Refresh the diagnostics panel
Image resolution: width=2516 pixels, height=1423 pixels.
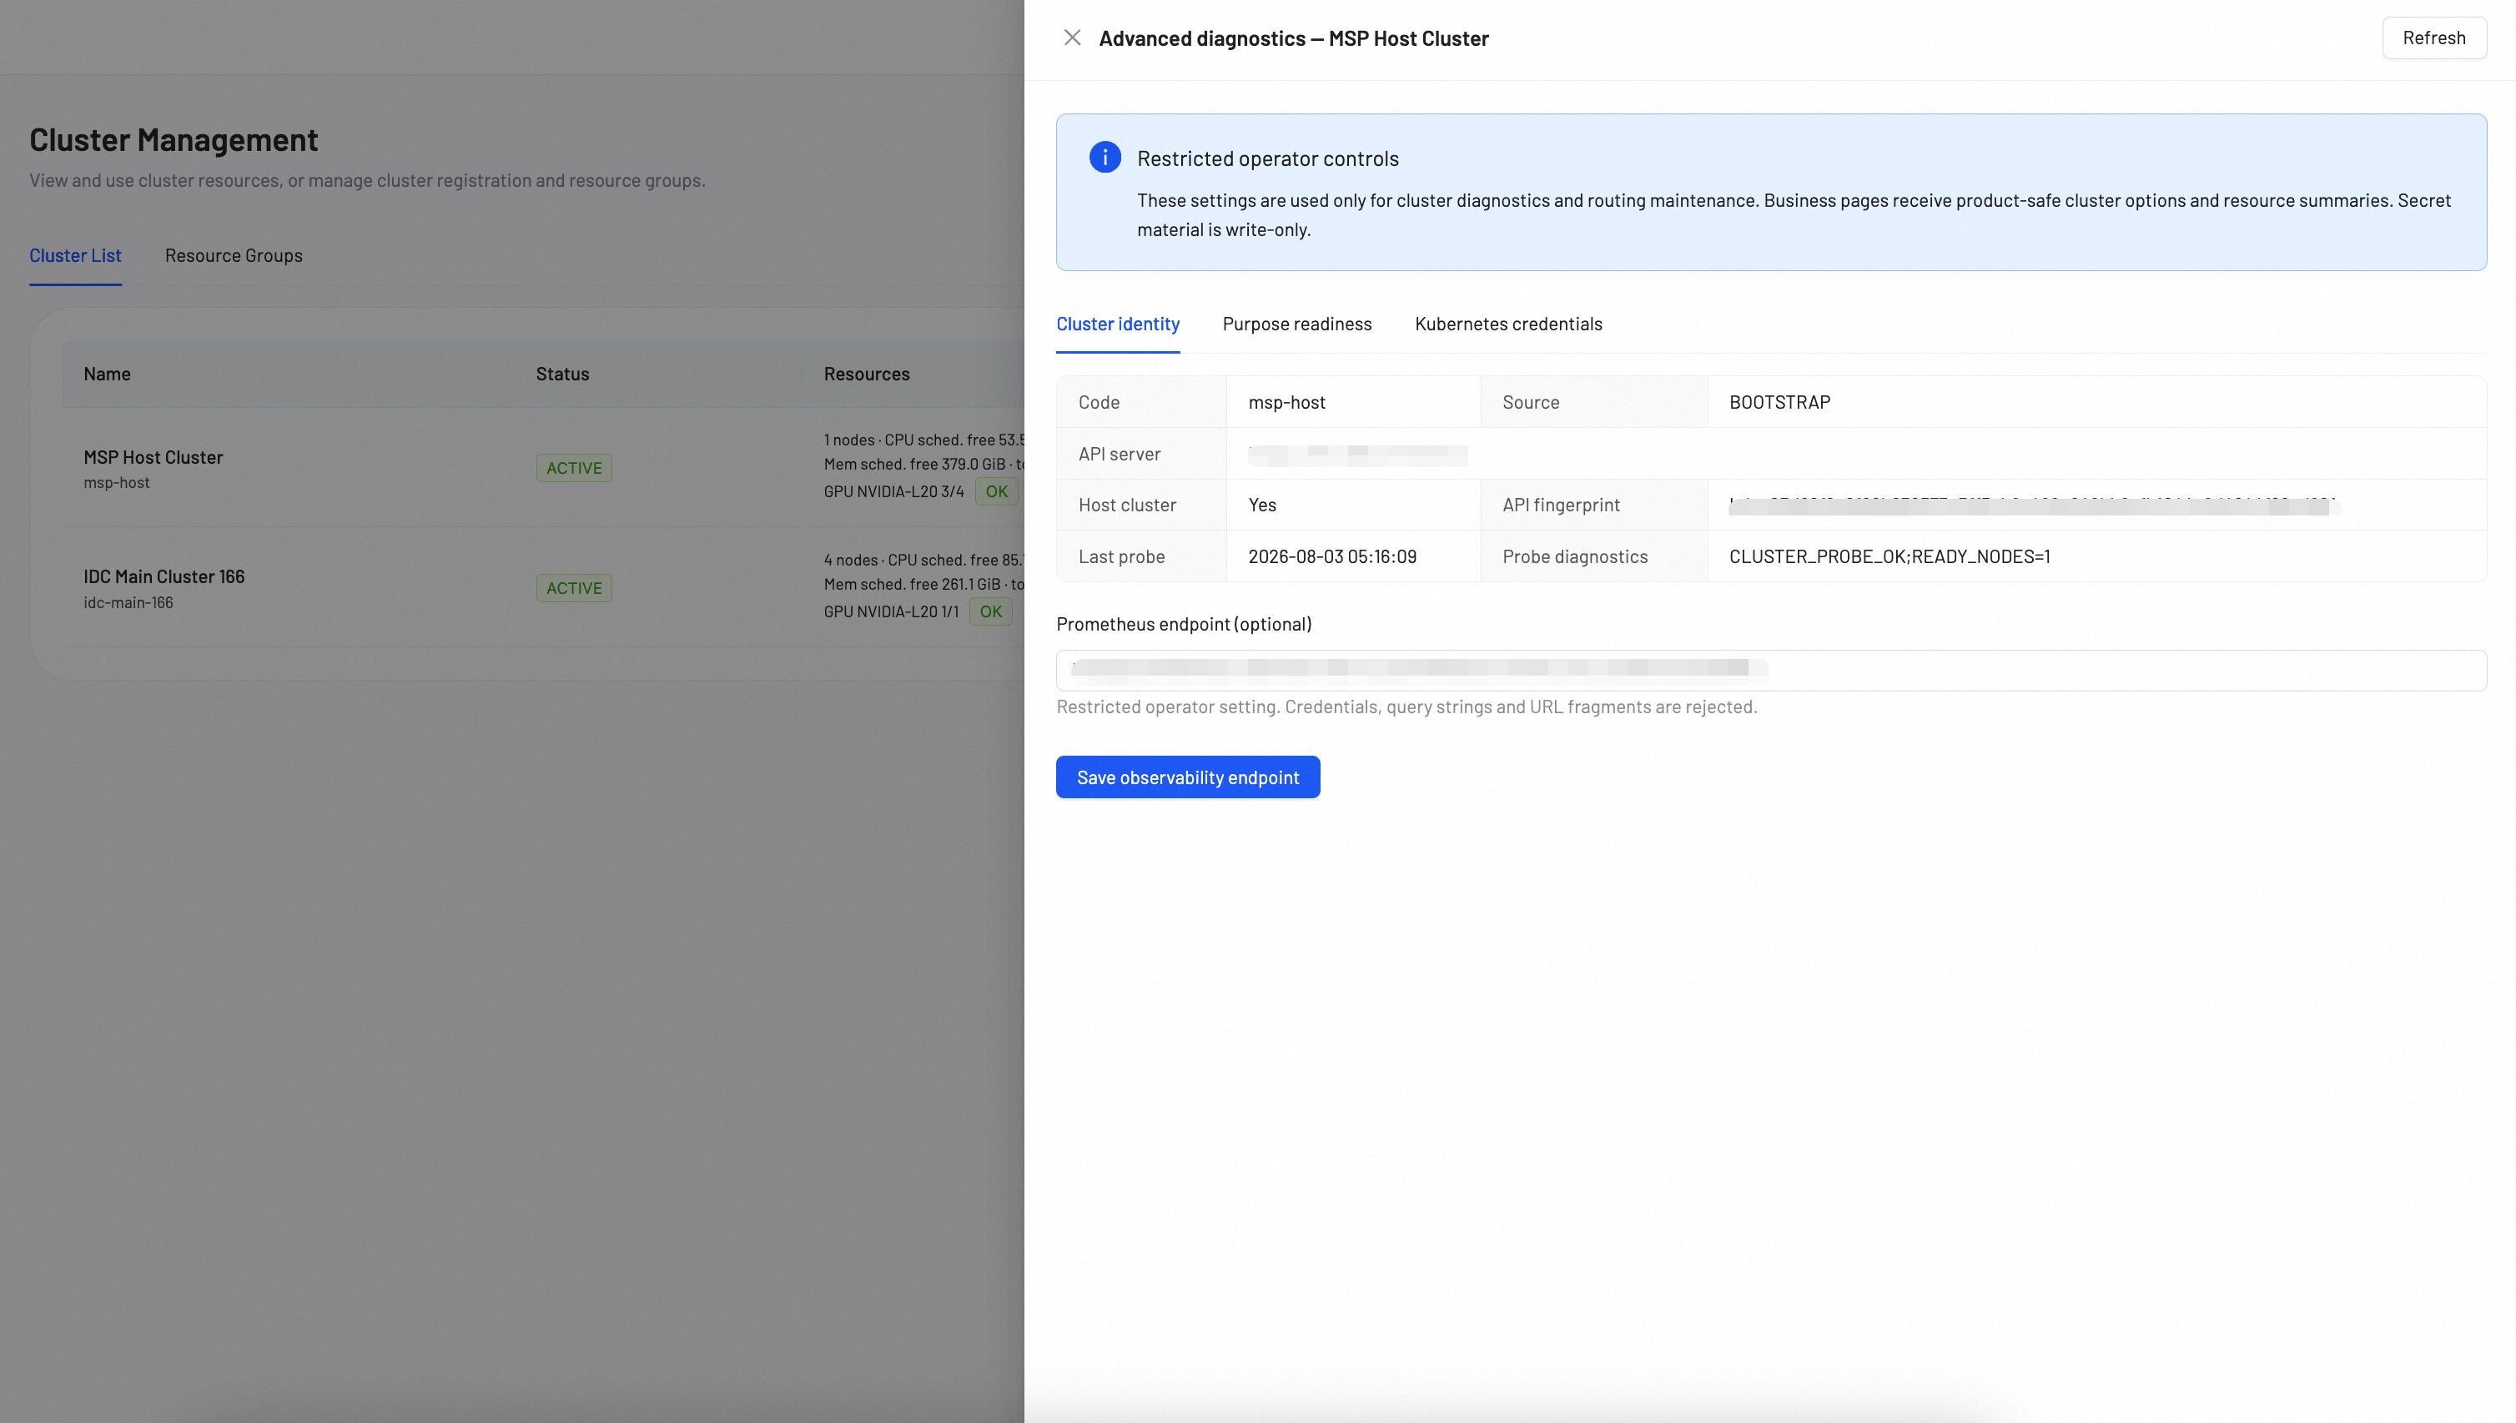pos(2433,38)
